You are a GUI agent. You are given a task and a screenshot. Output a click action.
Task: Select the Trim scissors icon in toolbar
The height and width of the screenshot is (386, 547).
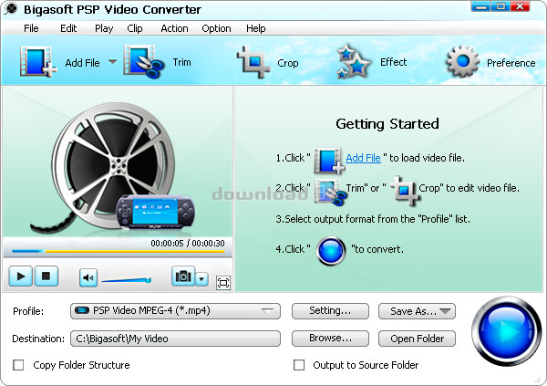(144, 62)
